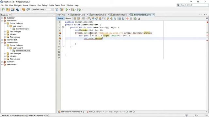Open the Tools menu
Screen dimensions: 209x117
[63, 5]
